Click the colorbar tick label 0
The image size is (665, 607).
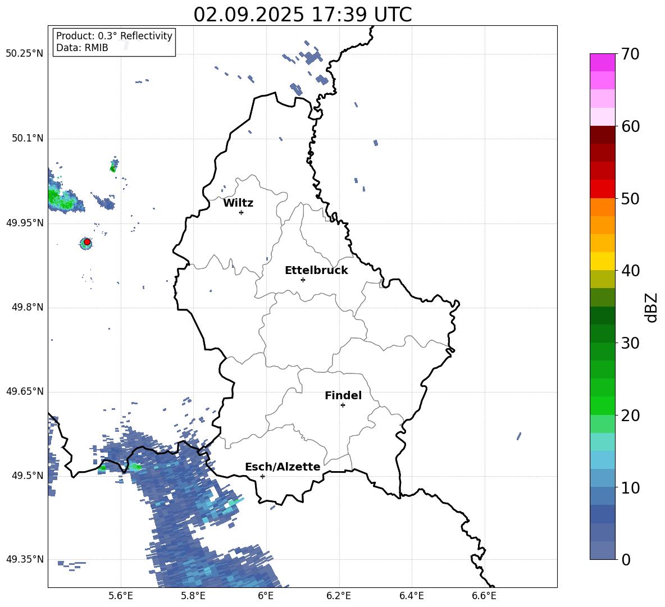626,560
